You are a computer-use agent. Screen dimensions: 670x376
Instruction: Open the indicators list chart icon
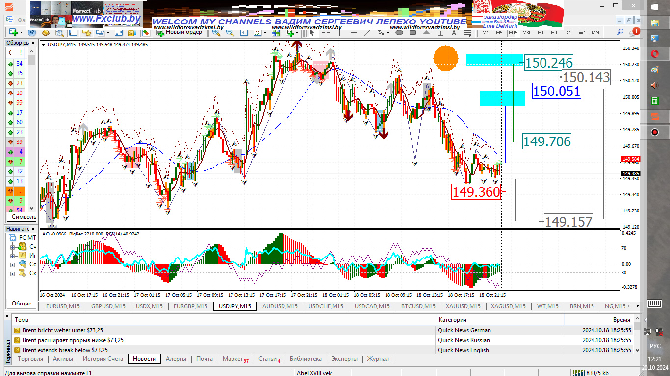click(x=257, y=33)
